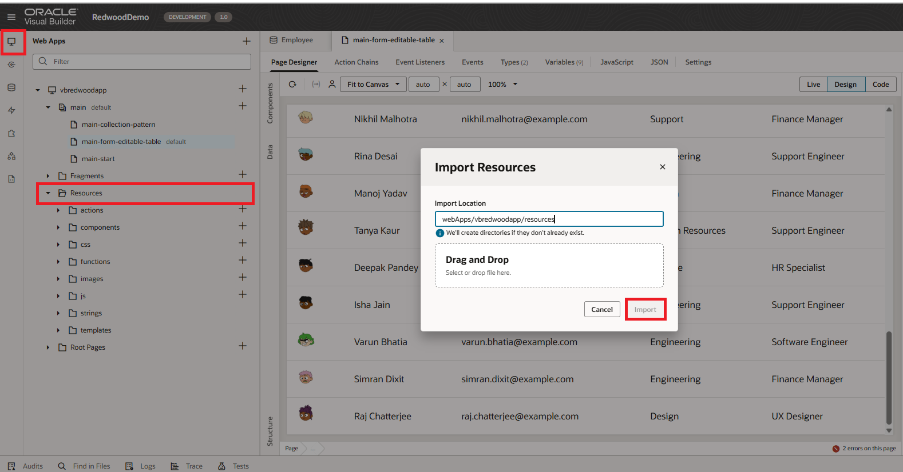Open the hamburger menu in header
This screenshot has width=903, height=472.
[x=11, y=17]
